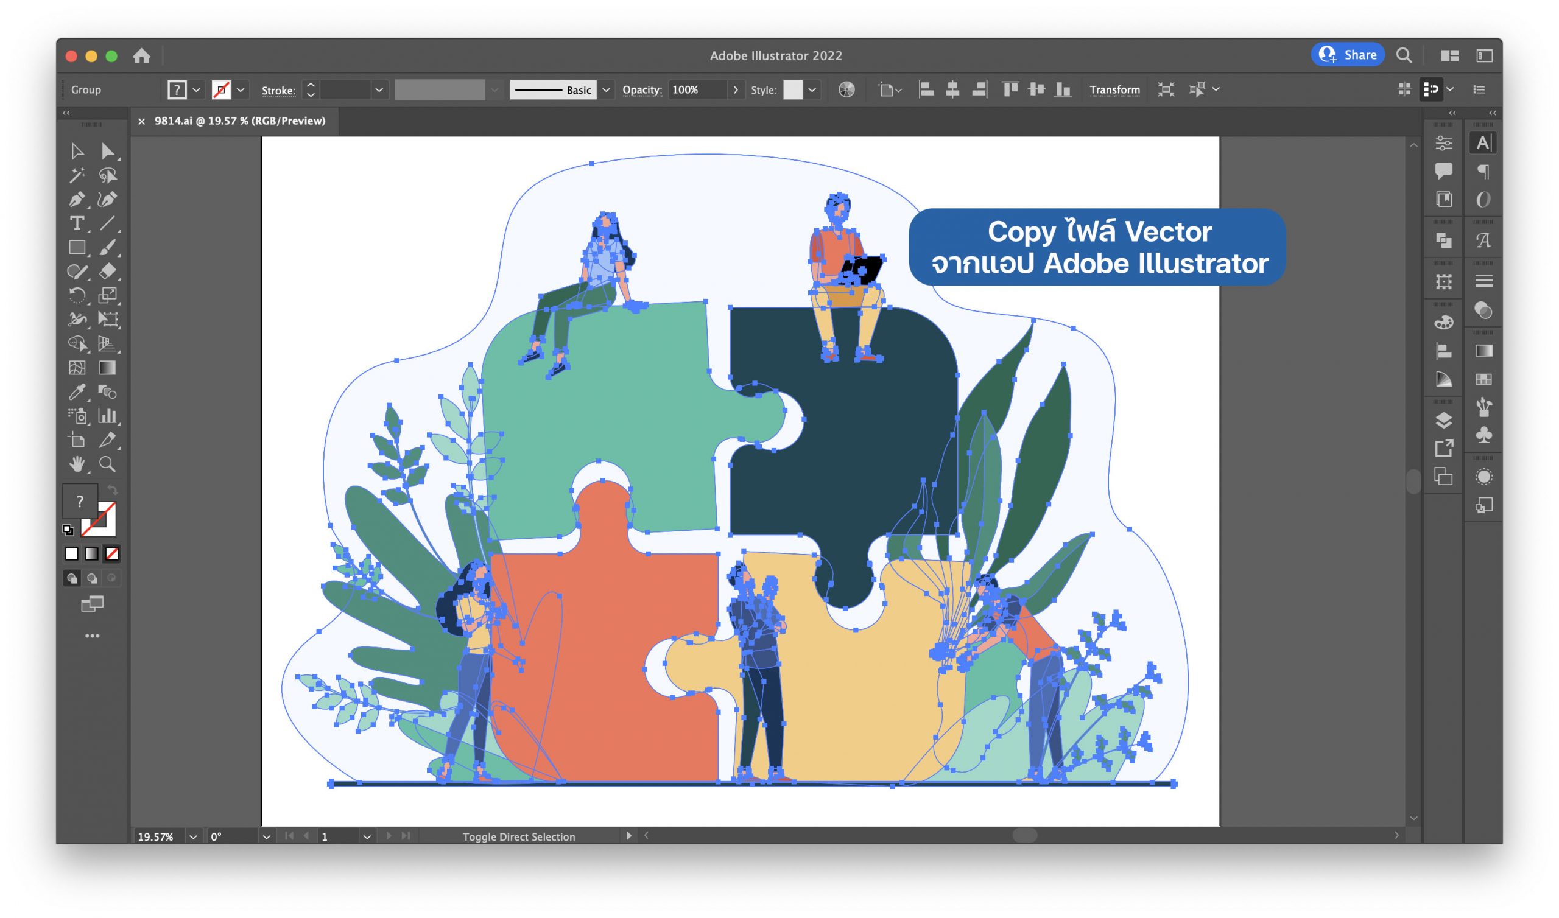Screen dimensions: 1559x918
Task: Select the Rotate tool
Action: 76,295
